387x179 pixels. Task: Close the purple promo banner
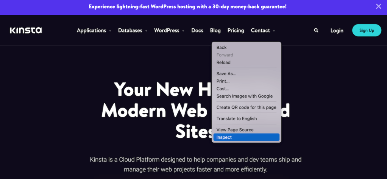378,6
